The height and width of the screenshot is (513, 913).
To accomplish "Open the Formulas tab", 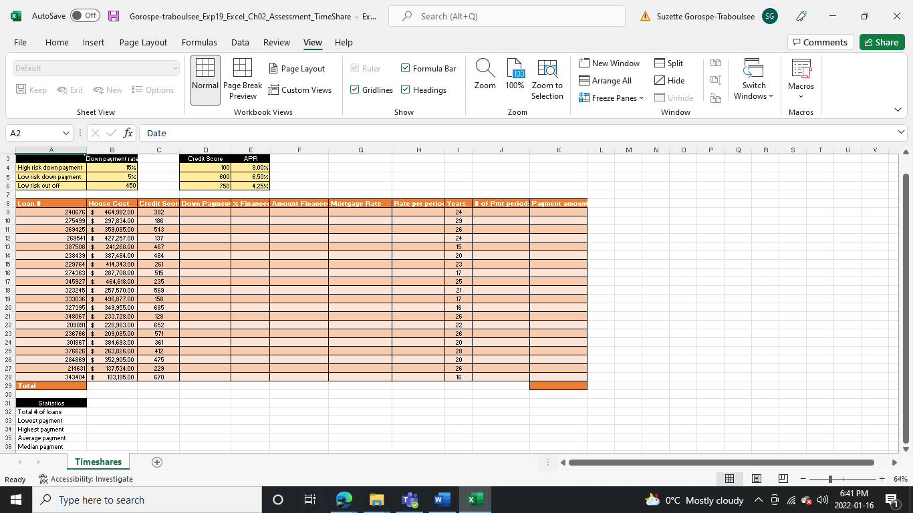I will point(199,42).
